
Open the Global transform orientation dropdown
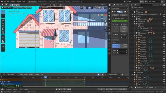[x=44, y=5]
